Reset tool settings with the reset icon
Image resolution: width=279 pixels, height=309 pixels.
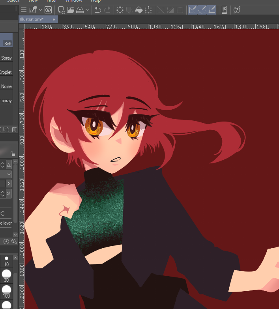(6, 242)
